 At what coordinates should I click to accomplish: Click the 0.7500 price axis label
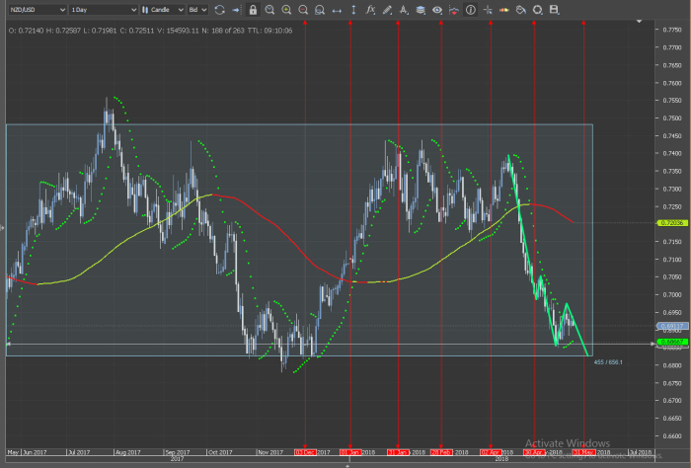[x=672, y=118]
